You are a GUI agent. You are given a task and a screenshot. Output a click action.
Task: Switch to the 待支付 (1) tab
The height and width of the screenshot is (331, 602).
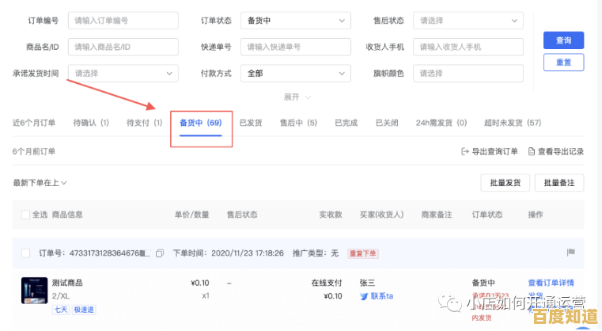click(x=144, y=123)
